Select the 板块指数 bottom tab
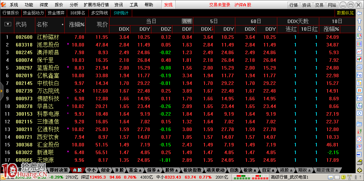The width and height of the screenshot is (364, 181). click(192, 170)
